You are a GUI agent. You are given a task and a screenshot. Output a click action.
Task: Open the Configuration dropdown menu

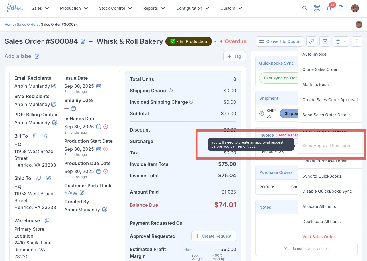[193, 8]
